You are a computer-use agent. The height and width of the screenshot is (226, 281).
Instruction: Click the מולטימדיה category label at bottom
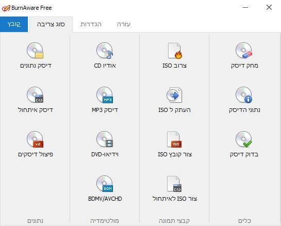tap(105, 221)
